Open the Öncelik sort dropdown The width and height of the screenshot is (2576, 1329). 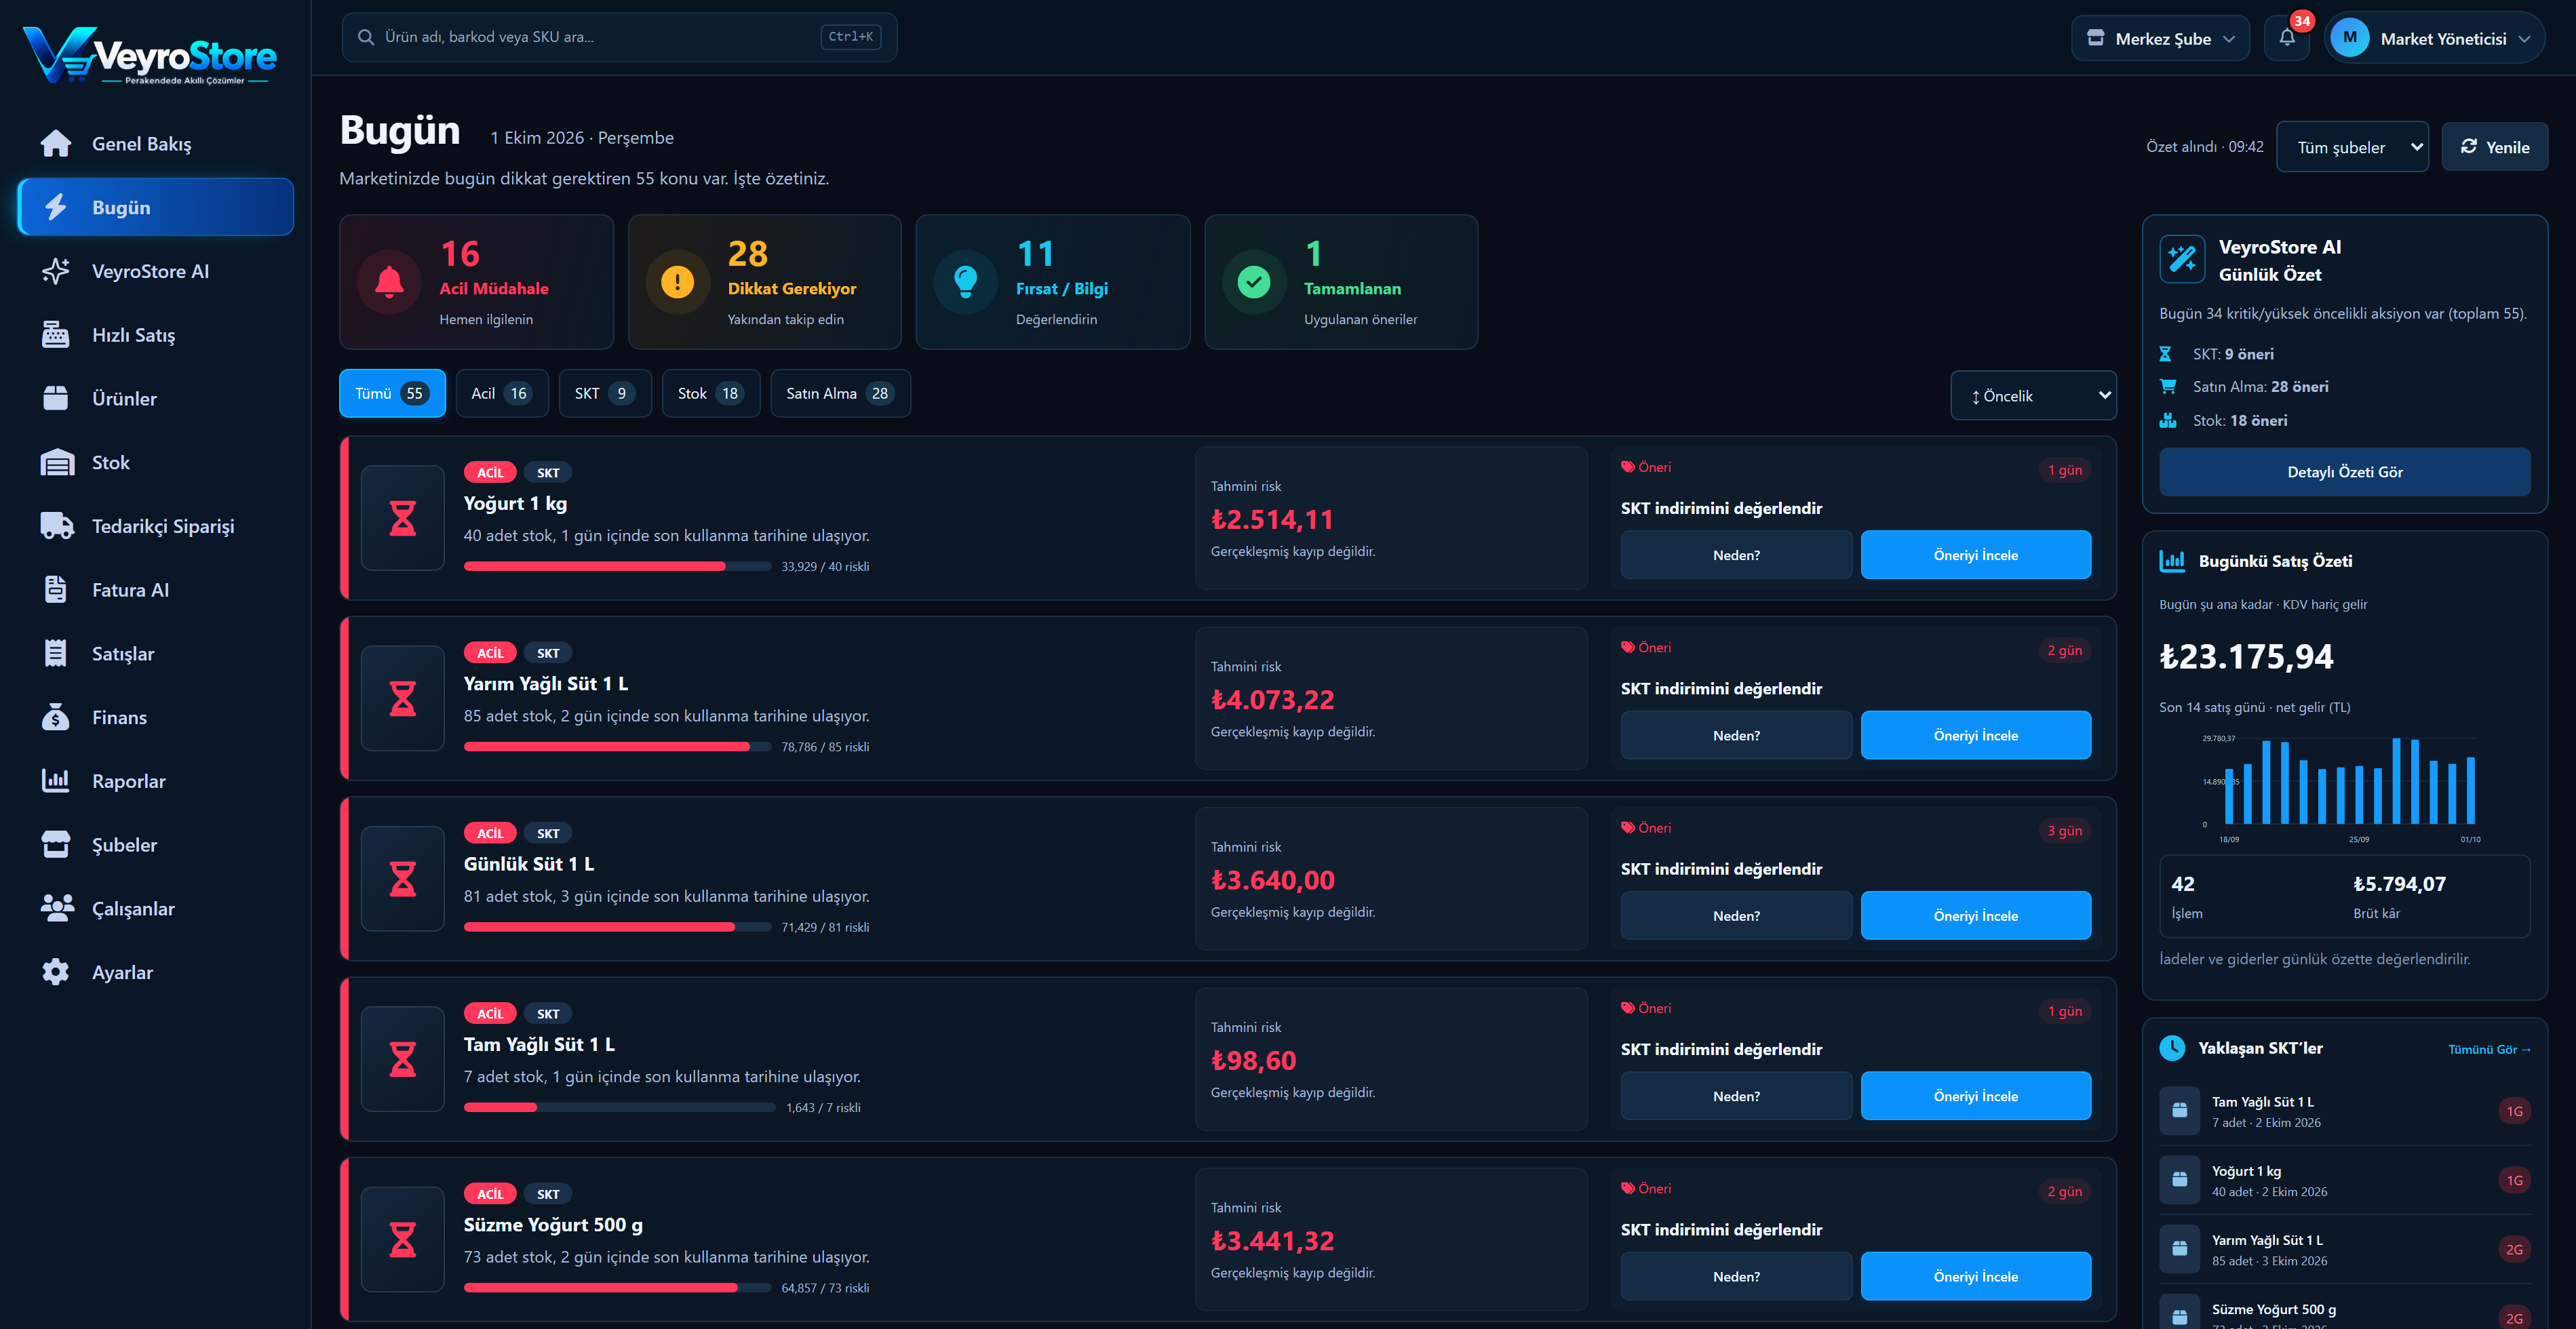click(x=2034, y=396)
